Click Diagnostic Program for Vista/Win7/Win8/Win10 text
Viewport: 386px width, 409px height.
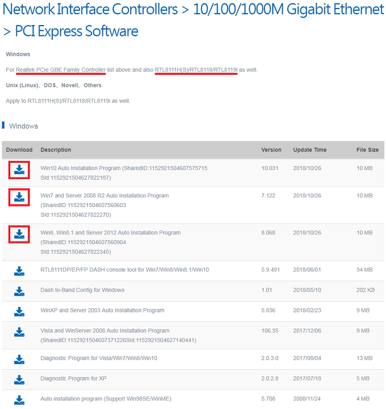(x=99, y=358)
